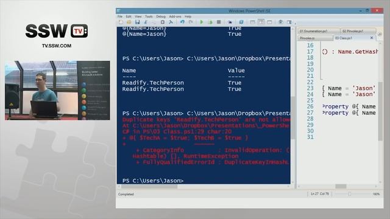Click the presenter video thumbnail
Image resolution: width=390 pixels, height=219 pixels.
click(x=57, y=91)
